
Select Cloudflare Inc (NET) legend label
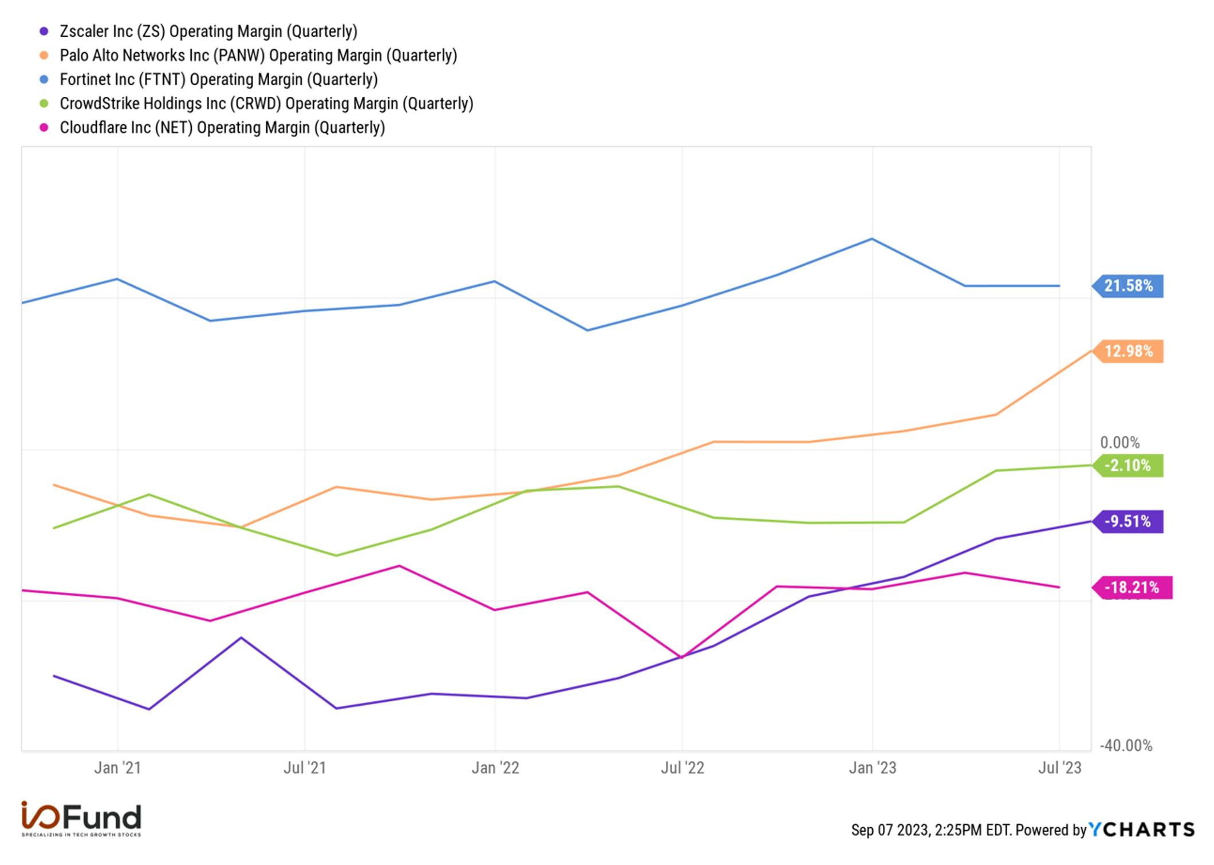pos(222,128)
